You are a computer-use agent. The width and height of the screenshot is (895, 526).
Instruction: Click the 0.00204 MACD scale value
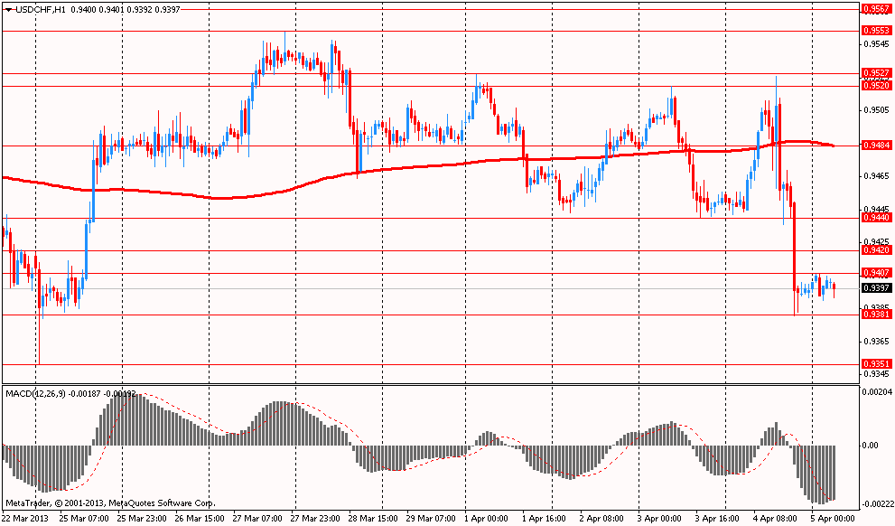(878, 391)
